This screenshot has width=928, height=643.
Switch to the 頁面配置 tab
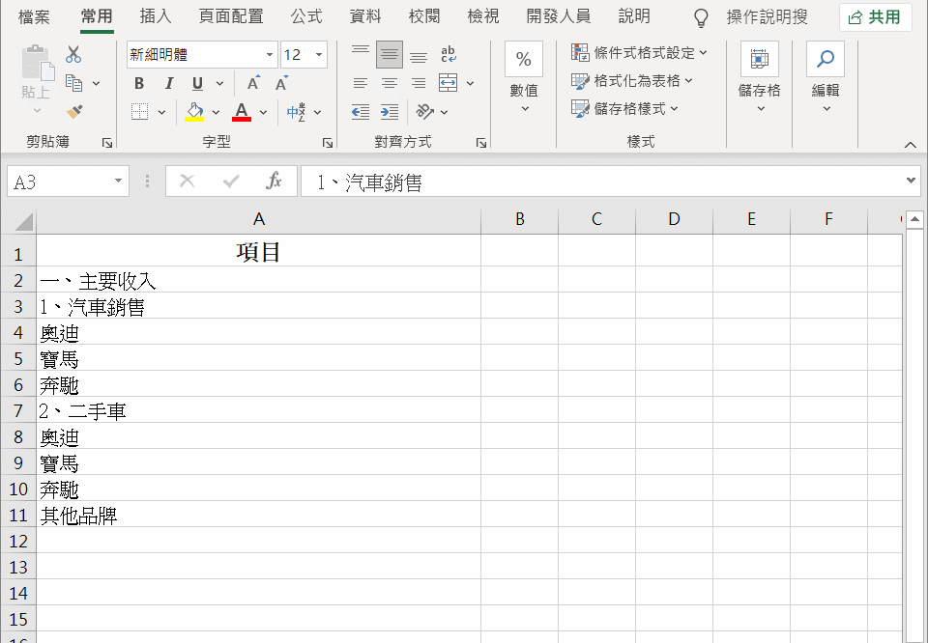tap(231, 16)
